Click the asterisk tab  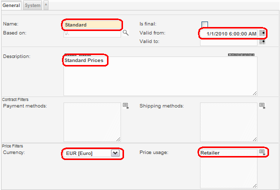pyautogui.click(x=46, y=5)
